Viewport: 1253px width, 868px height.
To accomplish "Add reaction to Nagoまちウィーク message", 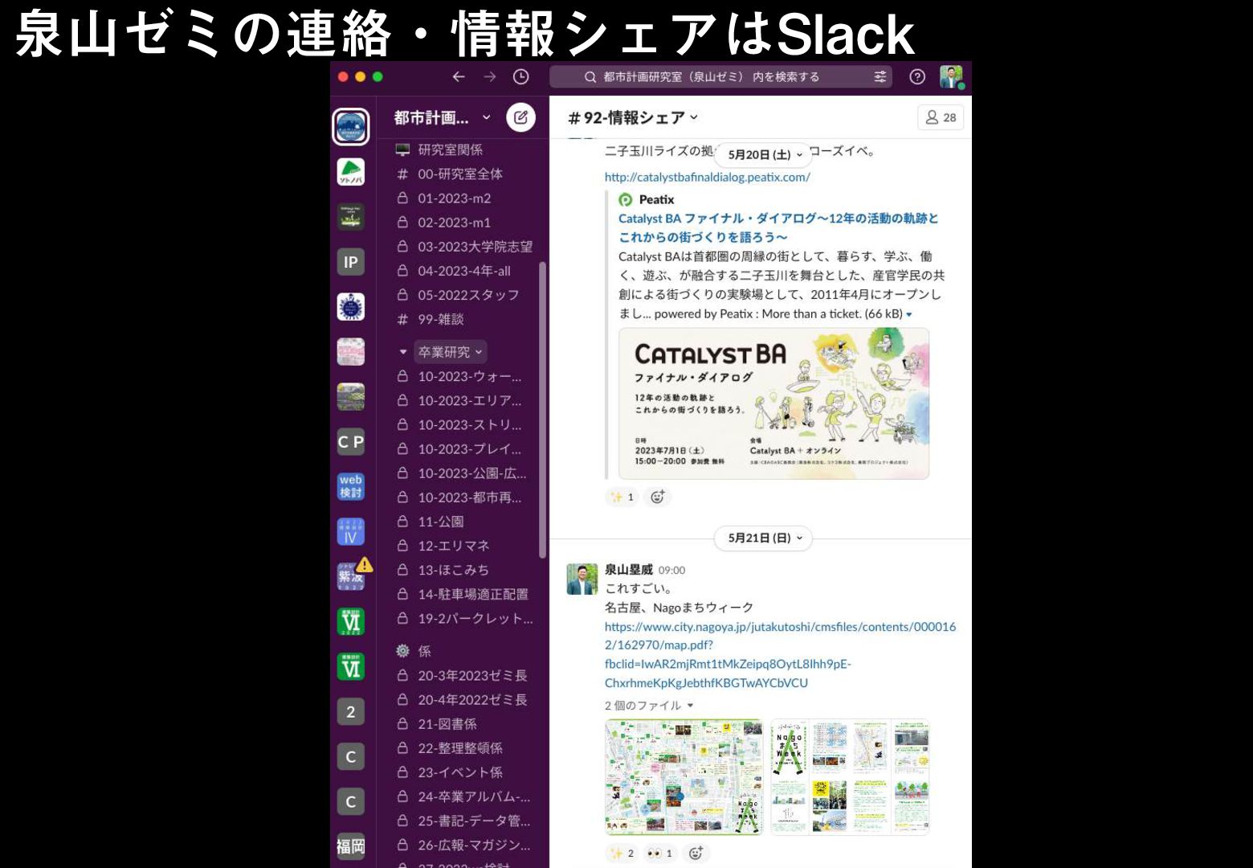I will 696,853.
